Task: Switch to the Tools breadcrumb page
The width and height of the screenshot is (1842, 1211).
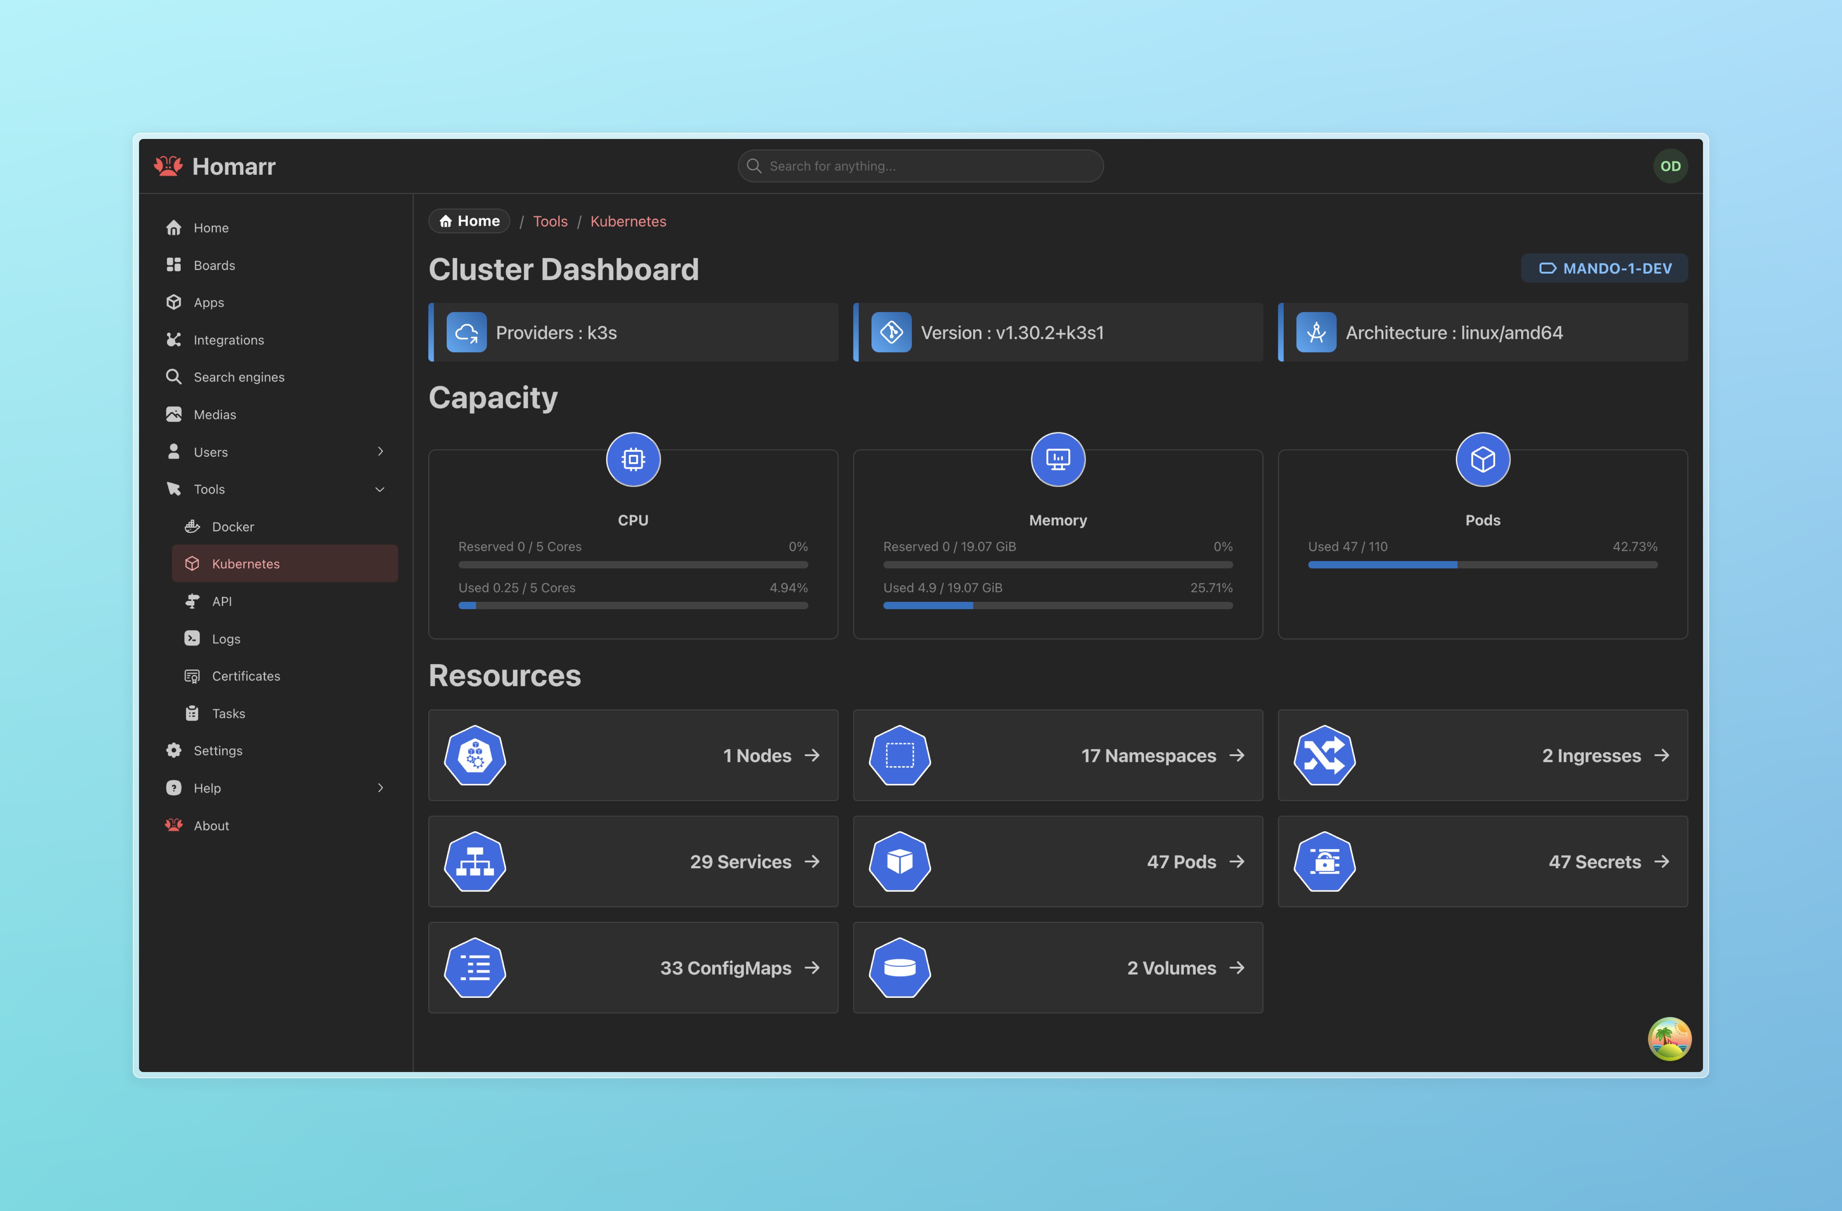Action: 550,220
